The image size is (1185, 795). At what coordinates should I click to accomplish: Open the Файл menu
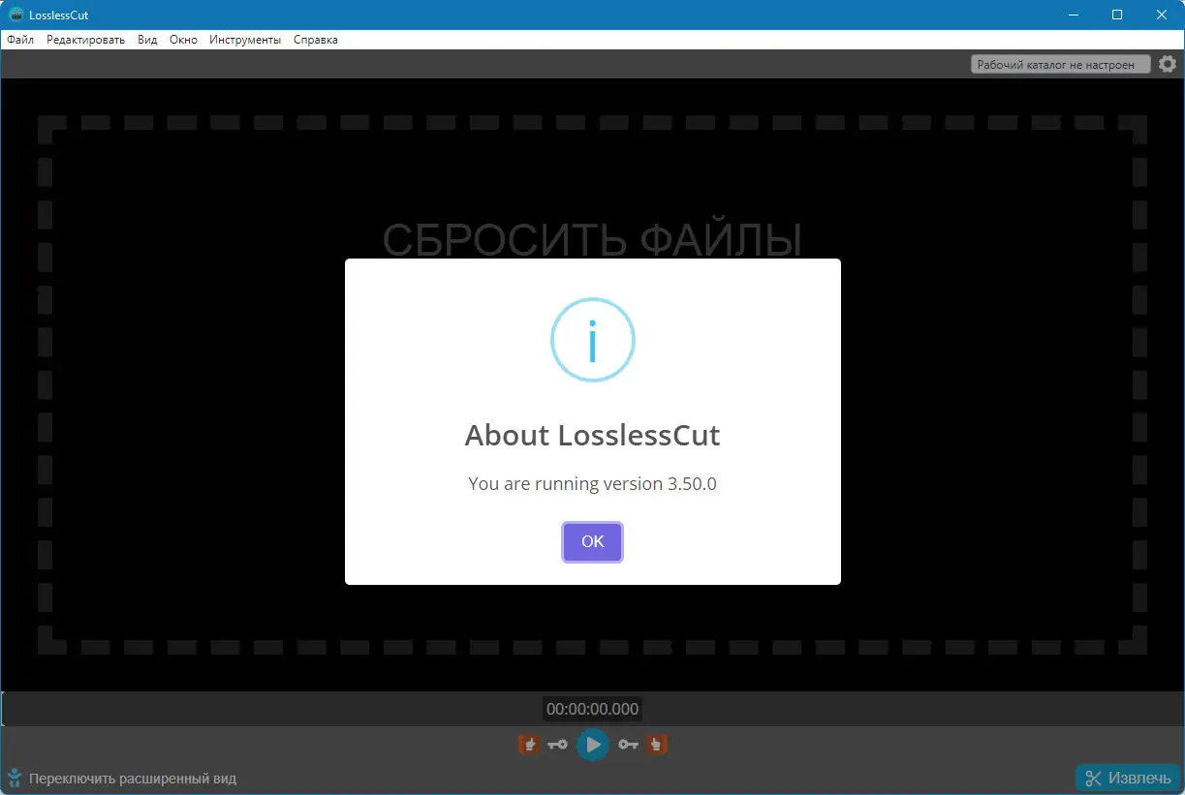pyautogui.click(x=20, y=40)
